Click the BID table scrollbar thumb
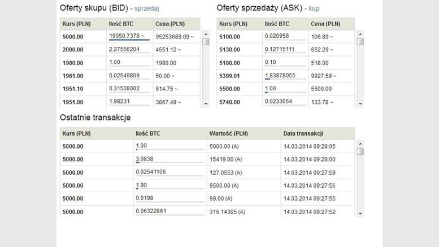 tap(206, 42)
